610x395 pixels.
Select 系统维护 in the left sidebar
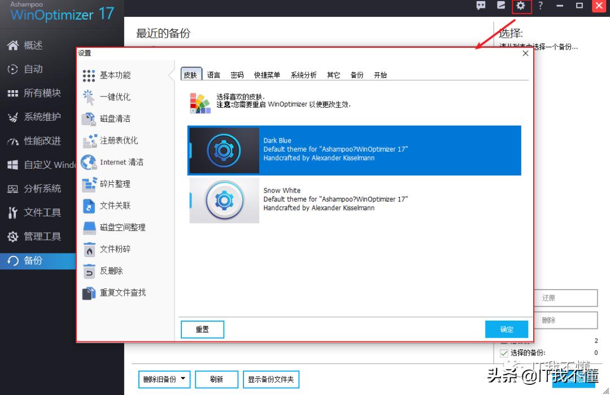(34, 117)
